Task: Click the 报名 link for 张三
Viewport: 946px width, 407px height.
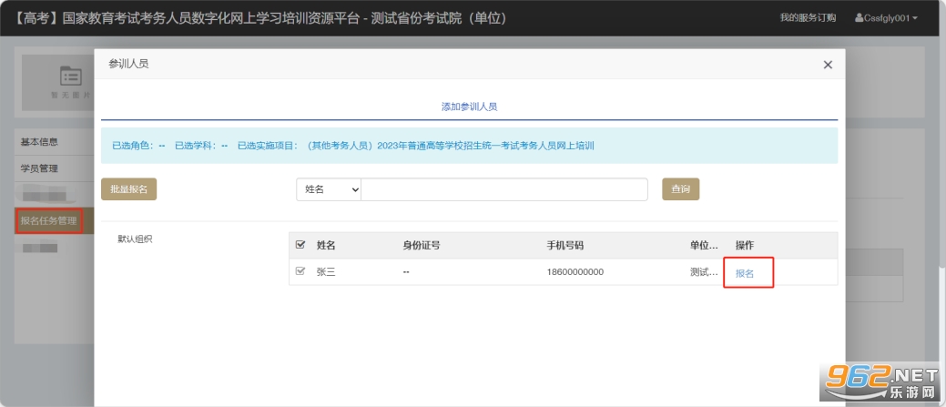Action: pos(745,273)
